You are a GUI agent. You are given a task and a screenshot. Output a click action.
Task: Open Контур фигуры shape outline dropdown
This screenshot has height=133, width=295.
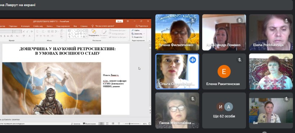118,34
